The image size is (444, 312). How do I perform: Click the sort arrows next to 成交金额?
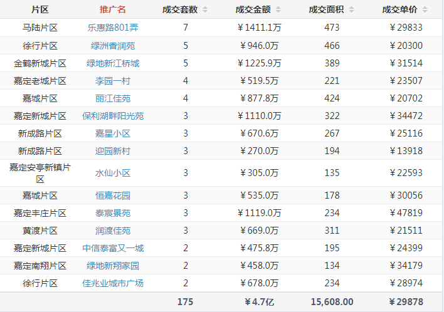point(278,9)
